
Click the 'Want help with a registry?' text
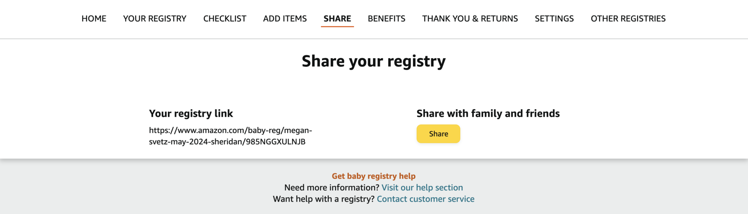click(x=324, y=199)
